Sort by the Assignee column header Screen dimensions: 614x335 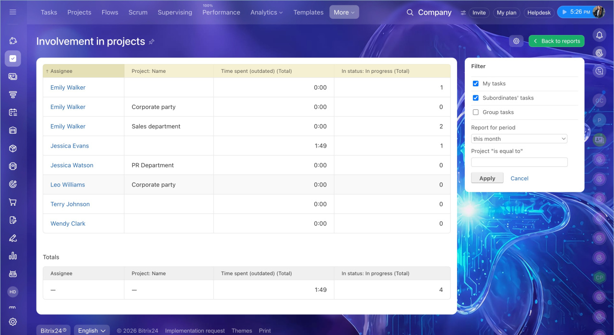pos(83,71)
